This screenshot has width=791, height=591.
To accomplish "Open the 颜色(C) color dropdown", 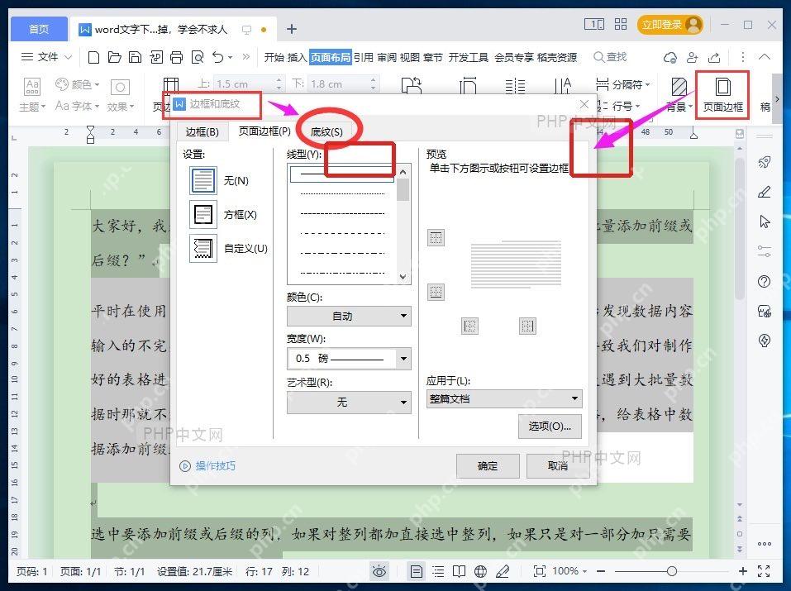I will pyautogui.click(x=349, y=316).
